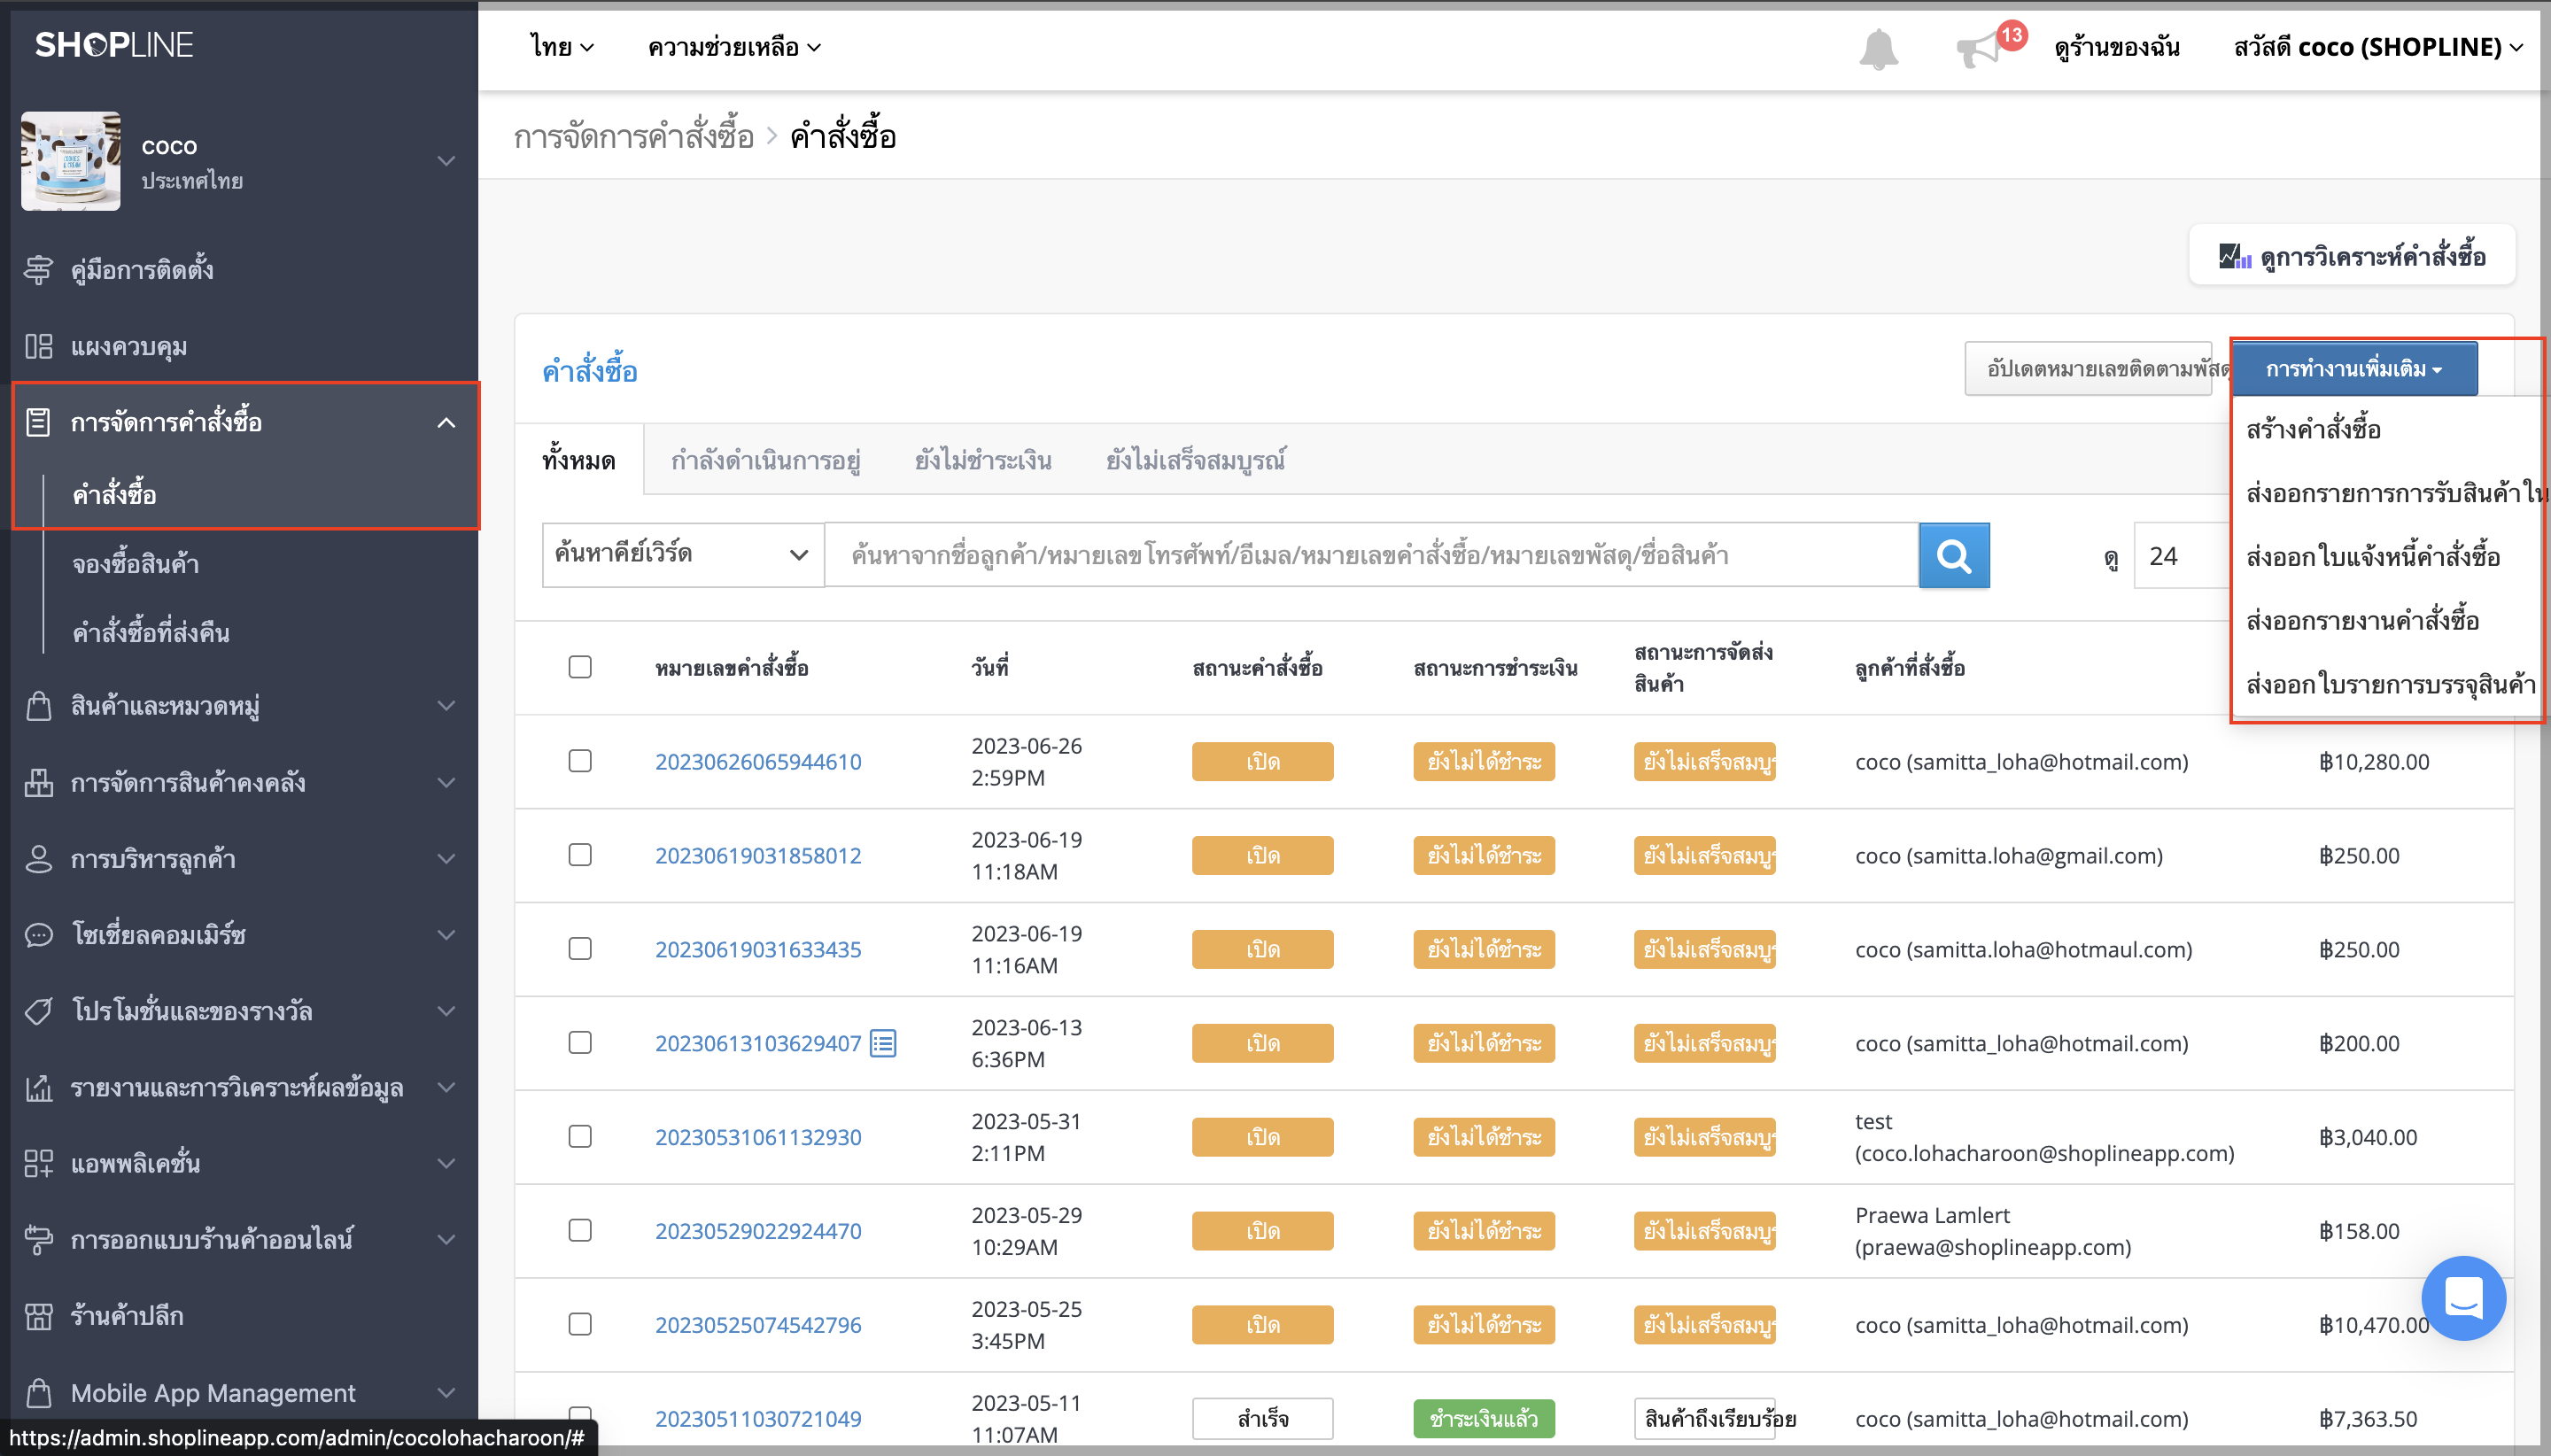This screenshot has width=2551, height=1456.
Task: Click the retail store icon
Action: coord(38,1316)
